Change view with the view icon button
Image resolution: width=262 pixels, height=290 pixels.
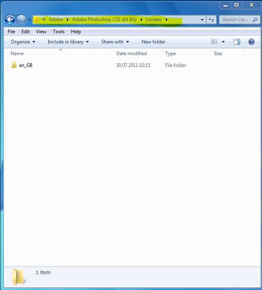coord(214,42)
